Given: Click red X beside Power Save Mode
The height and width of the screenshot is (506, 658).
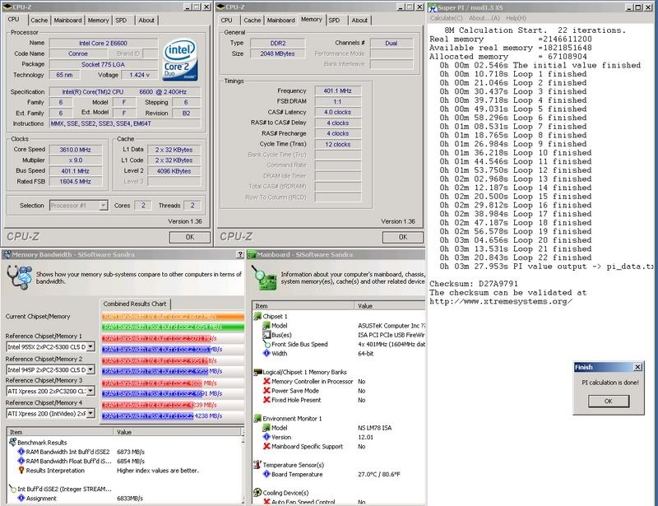Looking at the screenshot, I should (266, 391).
